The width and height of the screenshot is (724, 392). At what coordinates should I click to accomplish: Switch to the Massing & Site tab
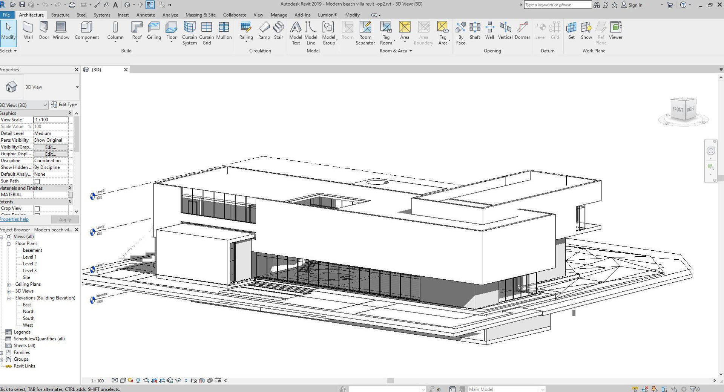coord(201,15)
